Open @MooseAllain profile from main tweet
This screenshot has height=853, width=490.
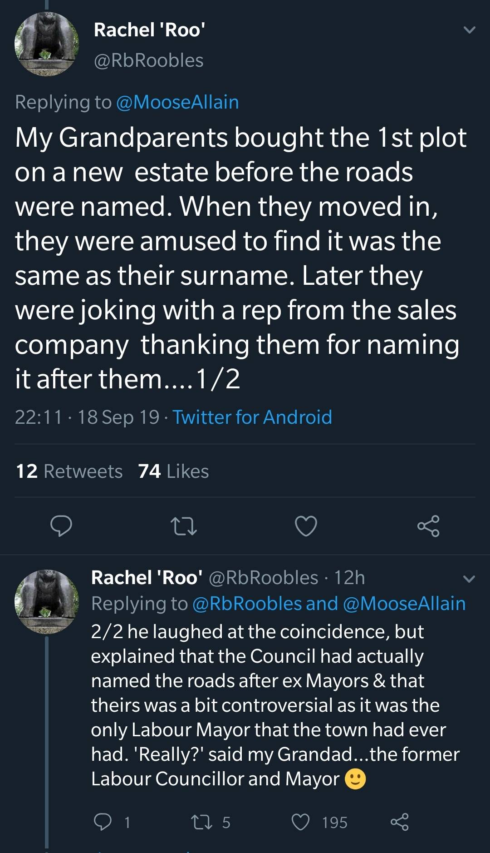click(x=177, y=102)
